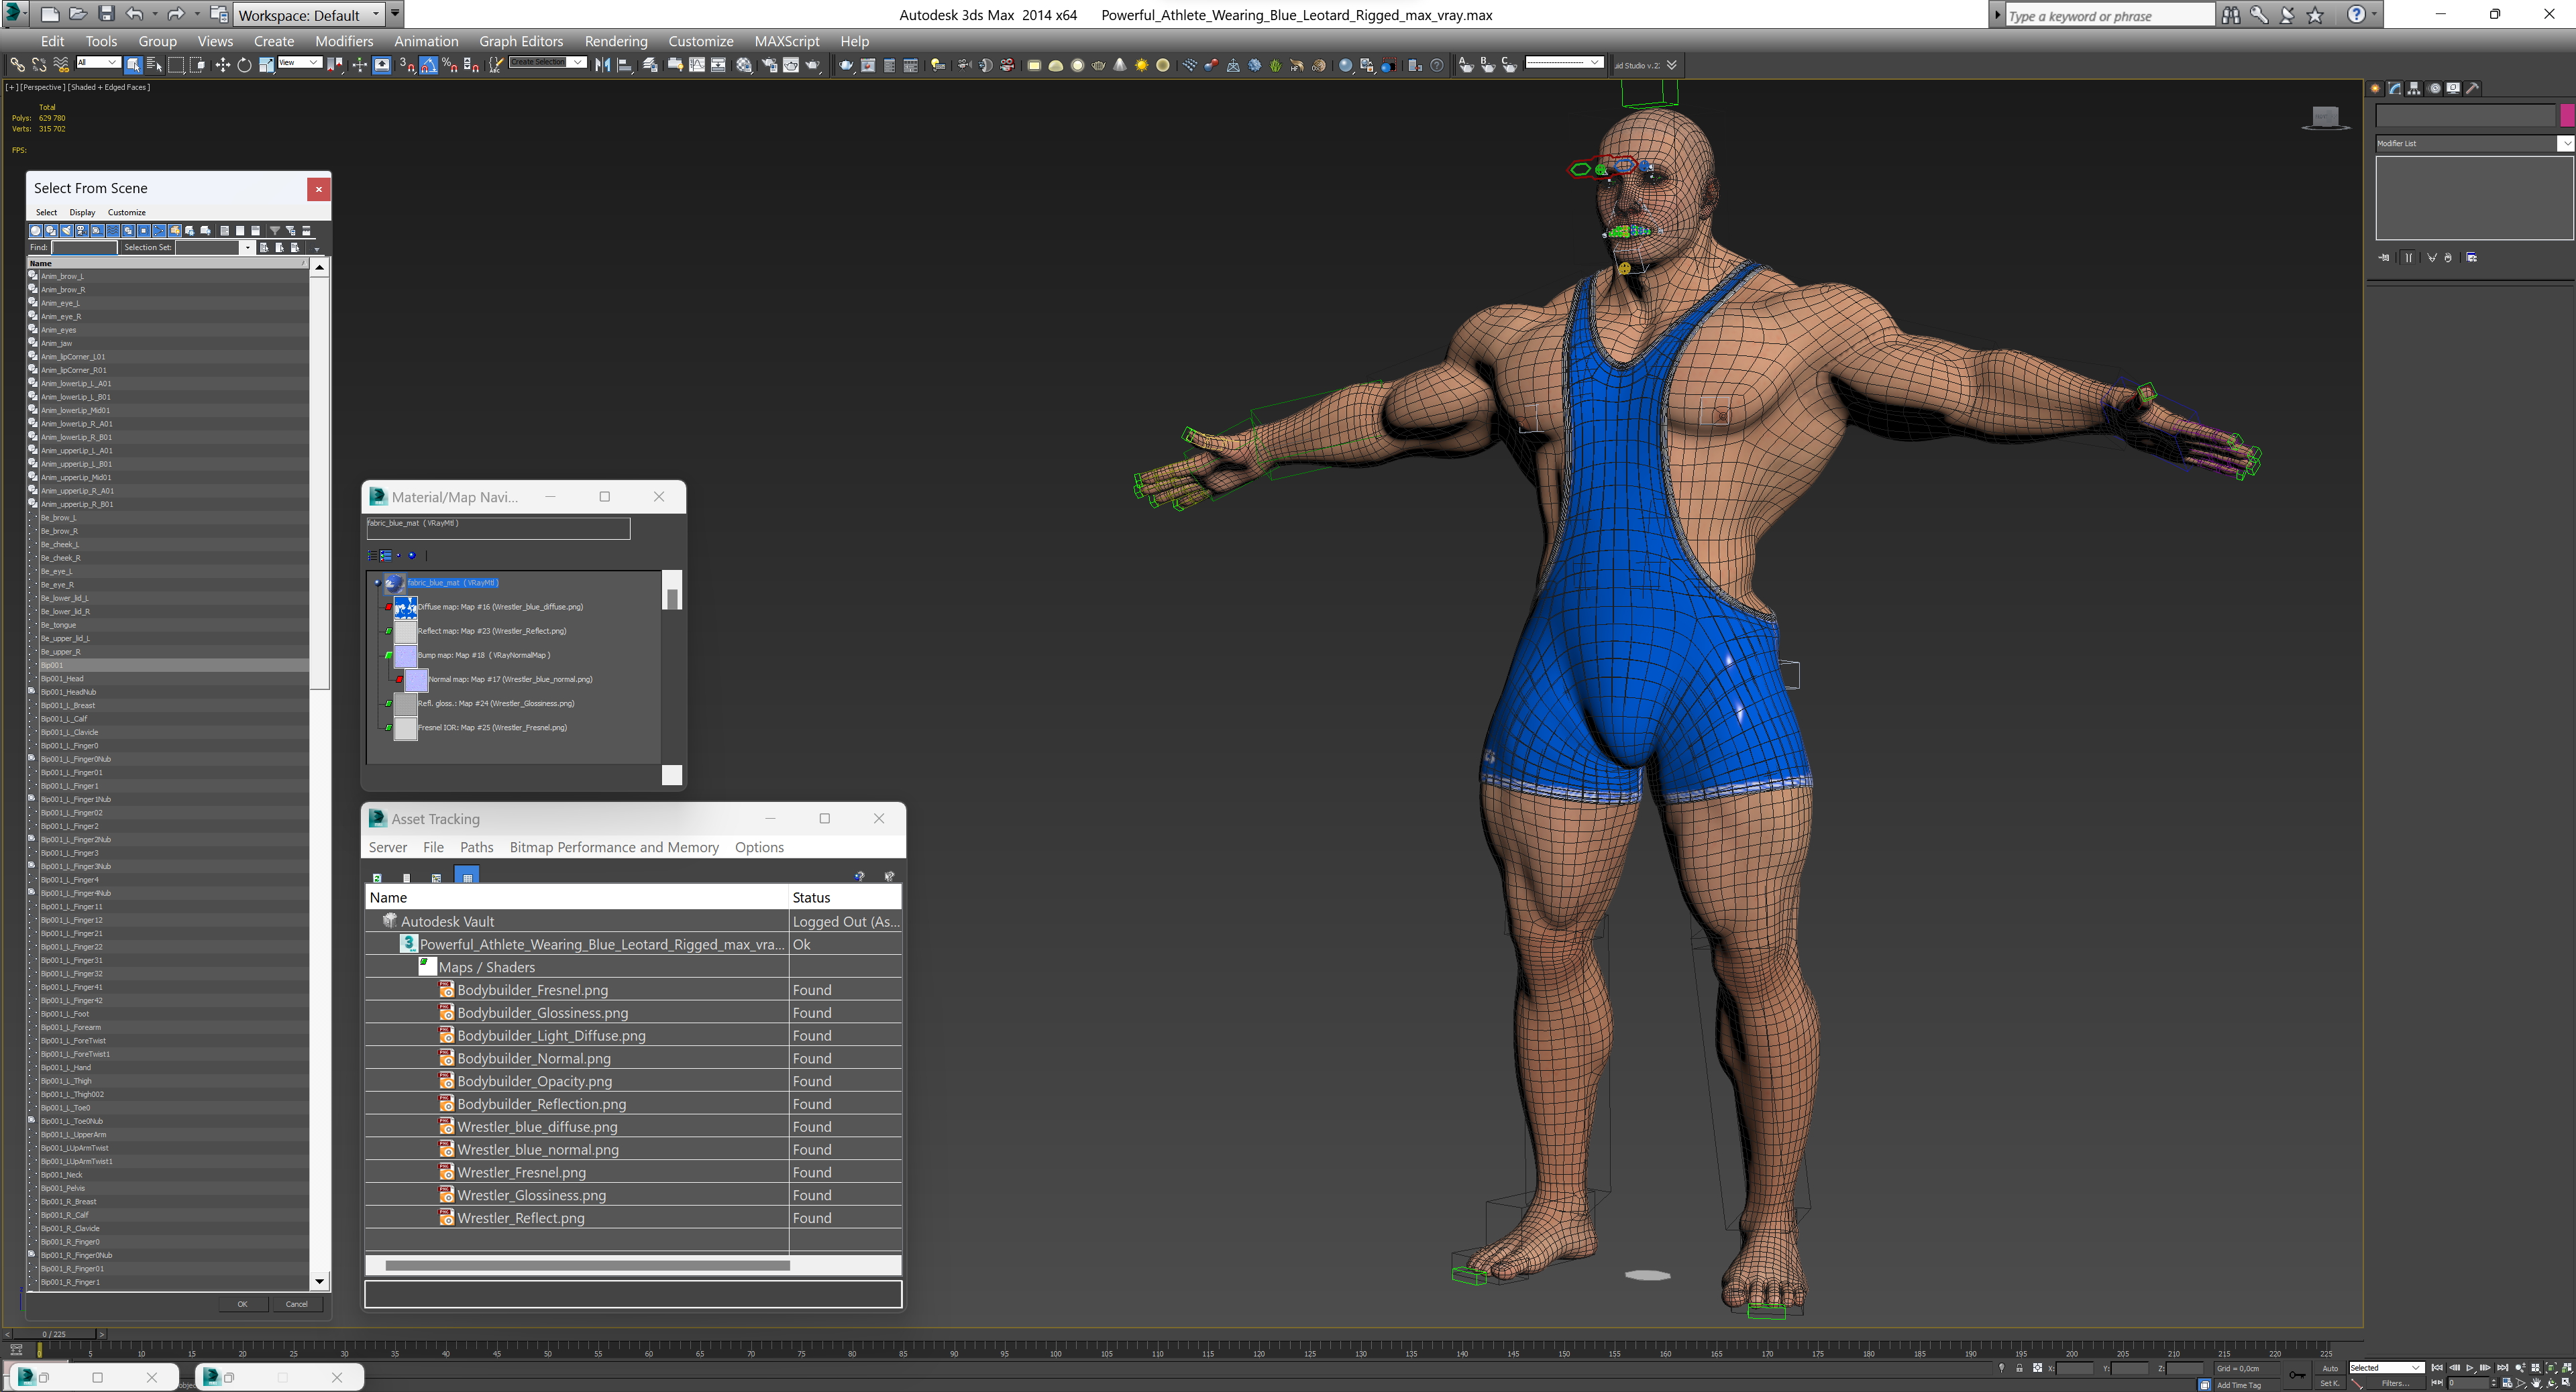The image size is (2576, 1392).
Task: Click the Orbit viewport tool
Action: pyautogui.click(x=2552, y=1383)
